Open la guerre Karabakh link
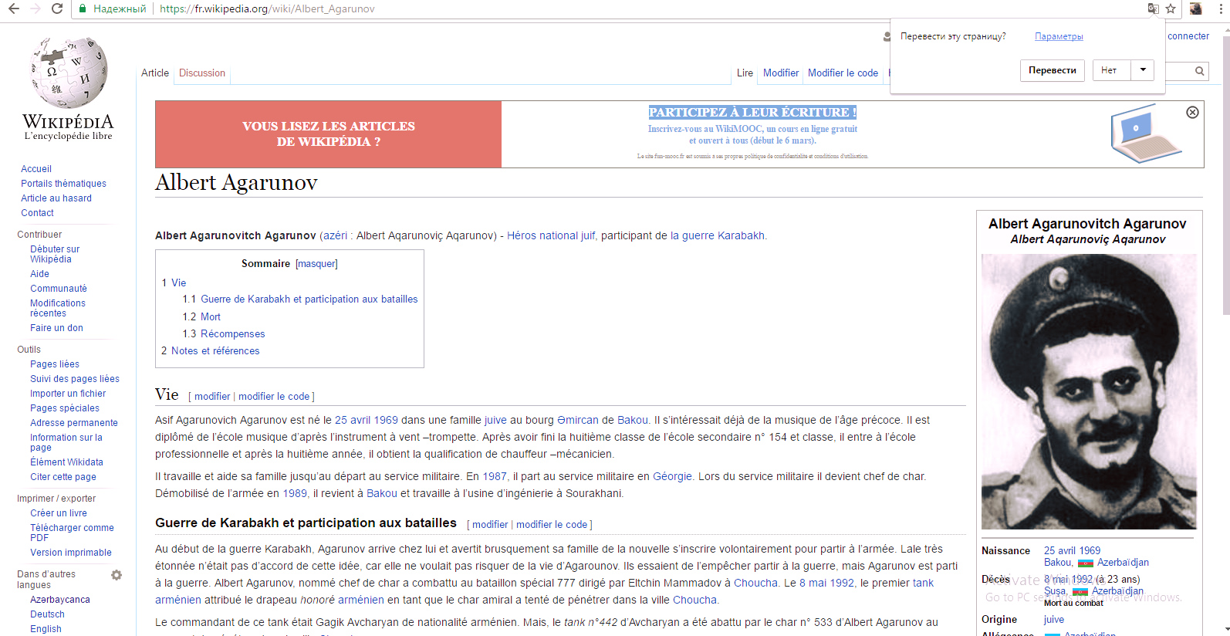The height and width of the screenshot is (636, 1230). coord(718,235)
